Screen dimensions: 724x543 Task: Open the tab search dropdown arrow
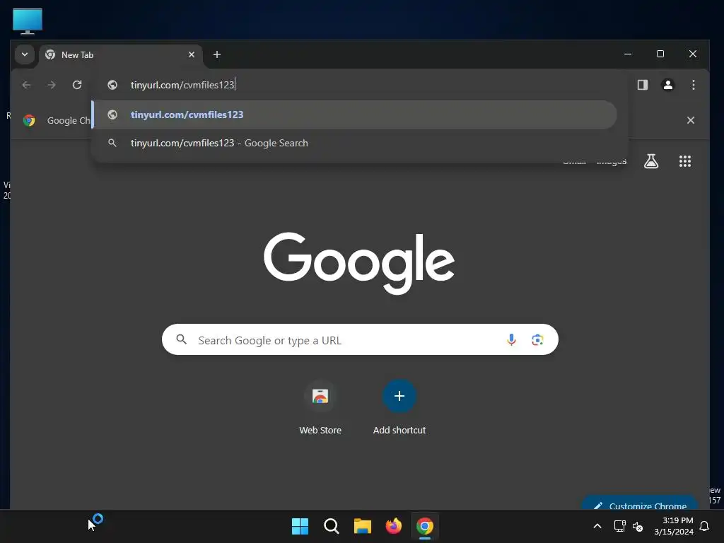pos(25,54)
